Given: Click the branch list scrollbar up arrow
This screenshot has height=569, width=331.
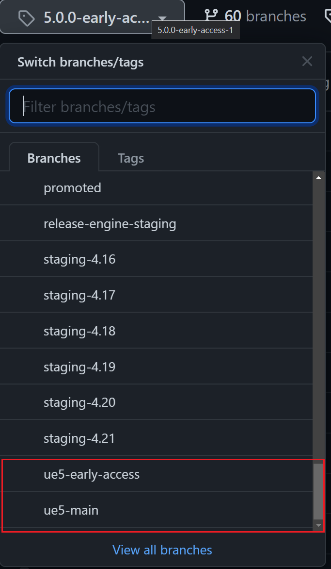Looking at the screenshot, I should tap(318, 178).
